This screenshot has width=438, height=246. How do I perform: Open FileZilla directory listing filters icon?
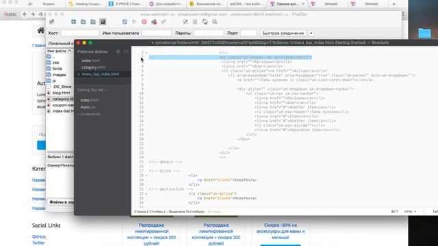pos(185,22)
